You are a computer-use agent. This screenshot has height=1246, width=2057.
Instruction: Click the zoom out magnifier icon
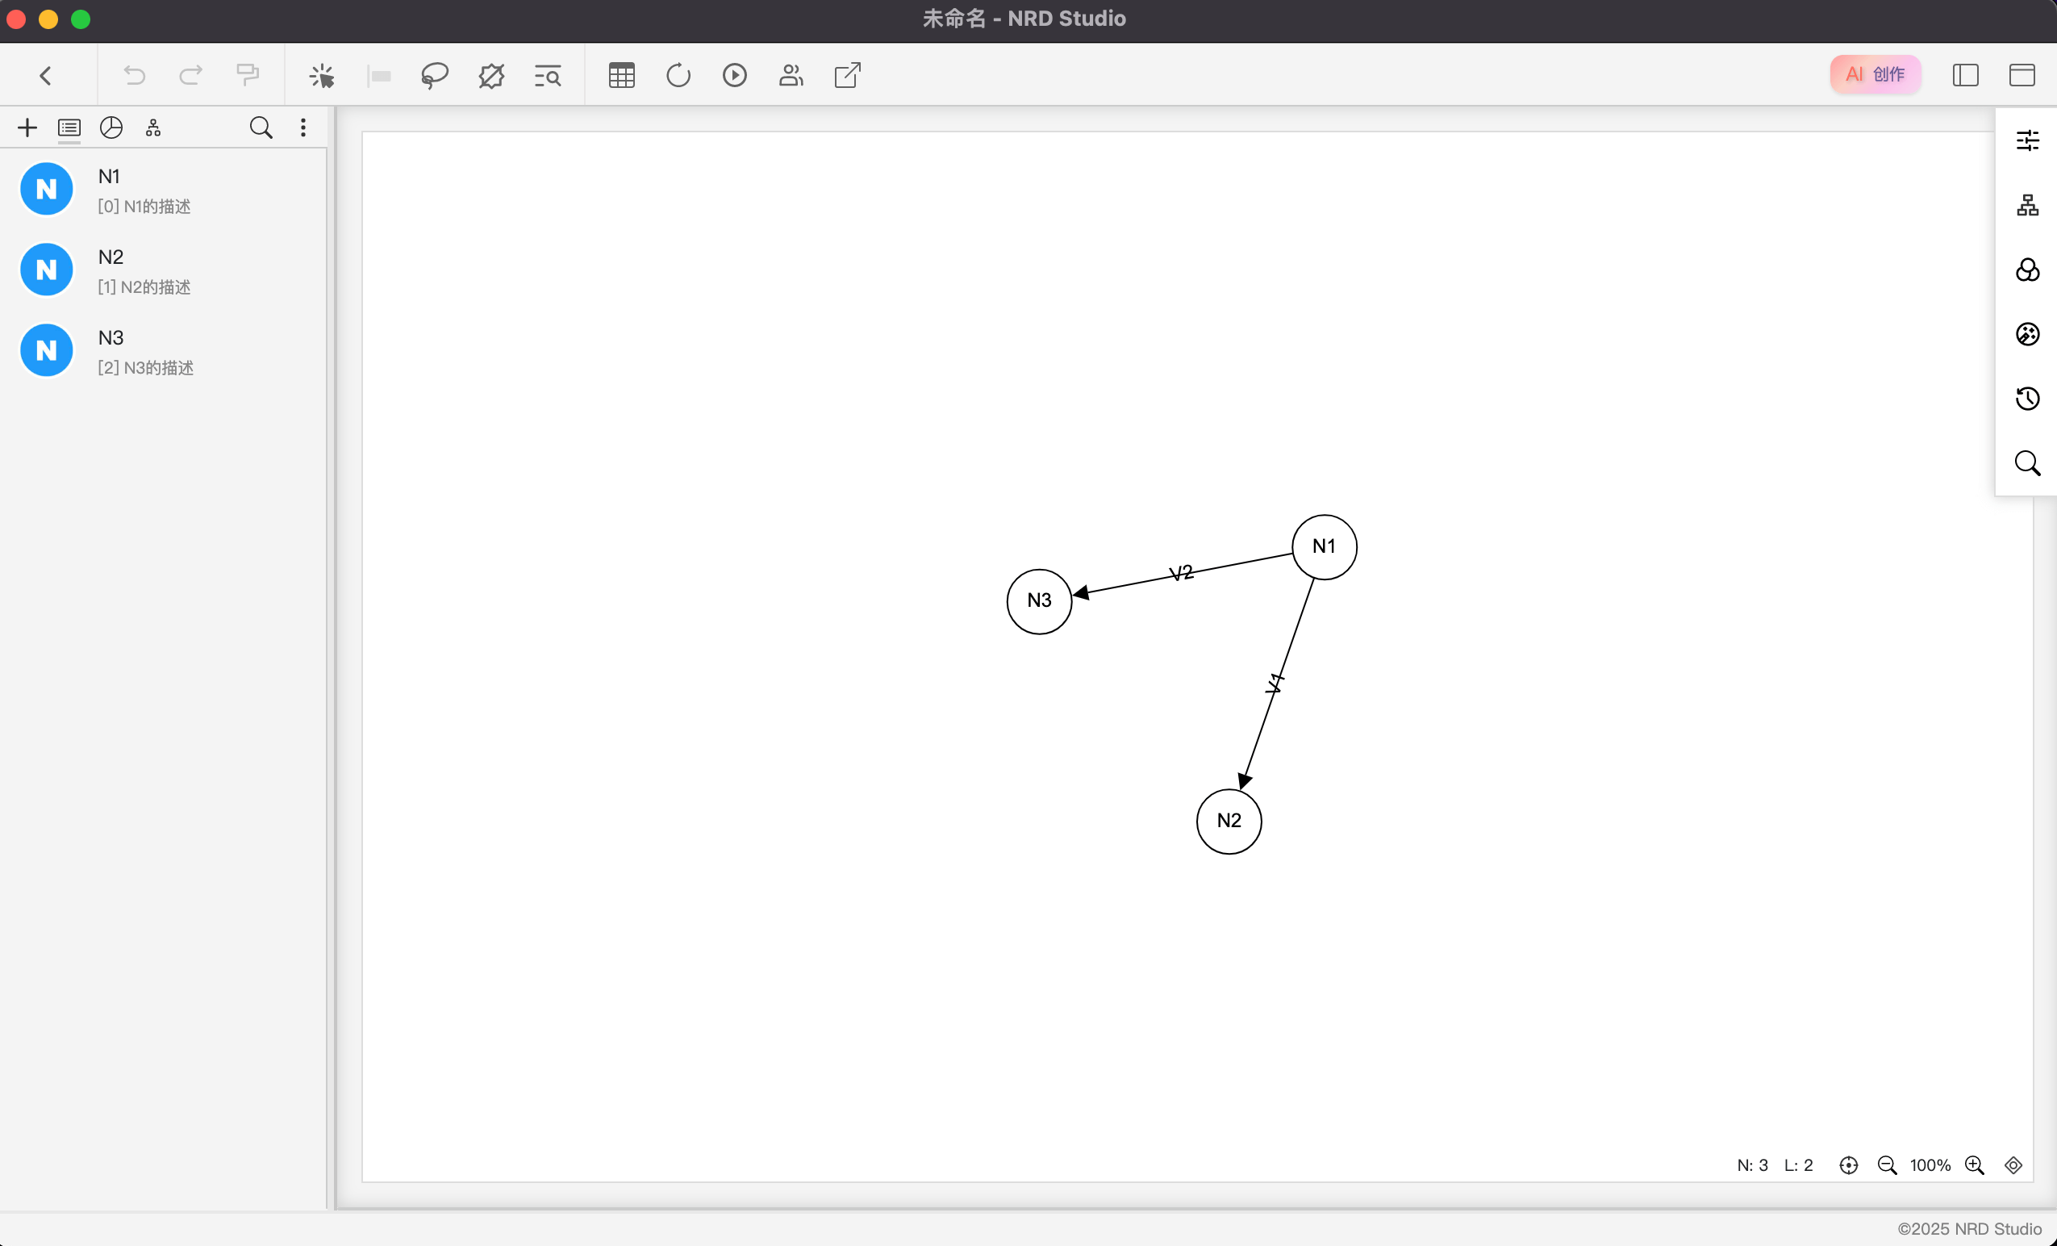point(1887,1165)
